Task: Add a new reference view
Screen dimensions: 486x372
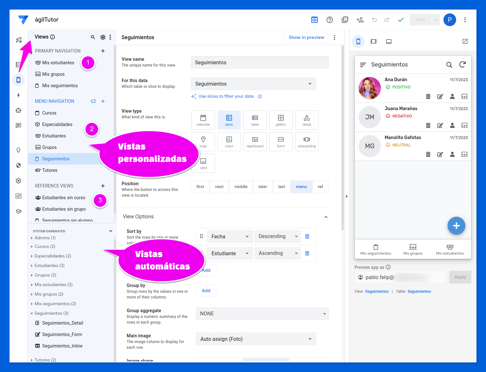Action: (103, 186)
